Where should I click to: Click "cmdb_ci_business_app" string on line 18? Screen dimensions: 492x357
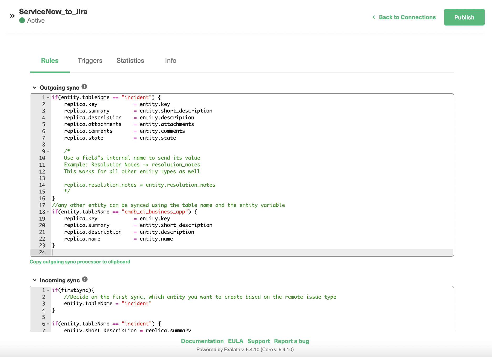155,212
